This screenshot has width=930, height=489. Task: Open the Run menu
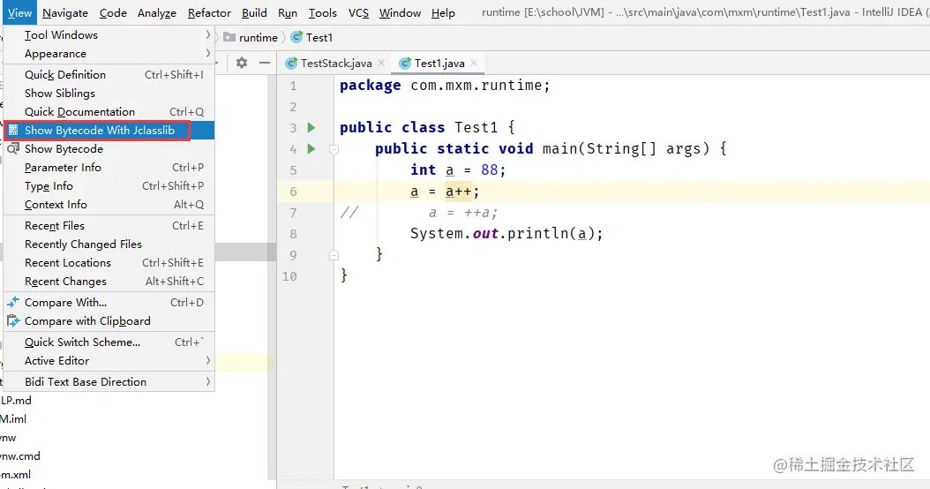point(287,12)
